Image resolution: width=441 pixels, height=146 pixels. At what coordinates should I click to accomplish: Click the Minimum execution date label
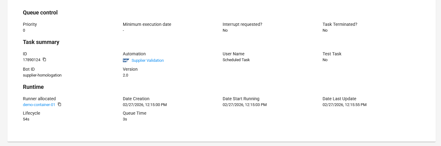point(147,24)
